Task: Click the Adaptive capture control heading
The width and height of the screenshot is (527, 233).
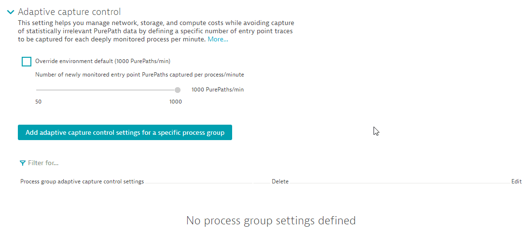Action: click(x=69, y=12)
